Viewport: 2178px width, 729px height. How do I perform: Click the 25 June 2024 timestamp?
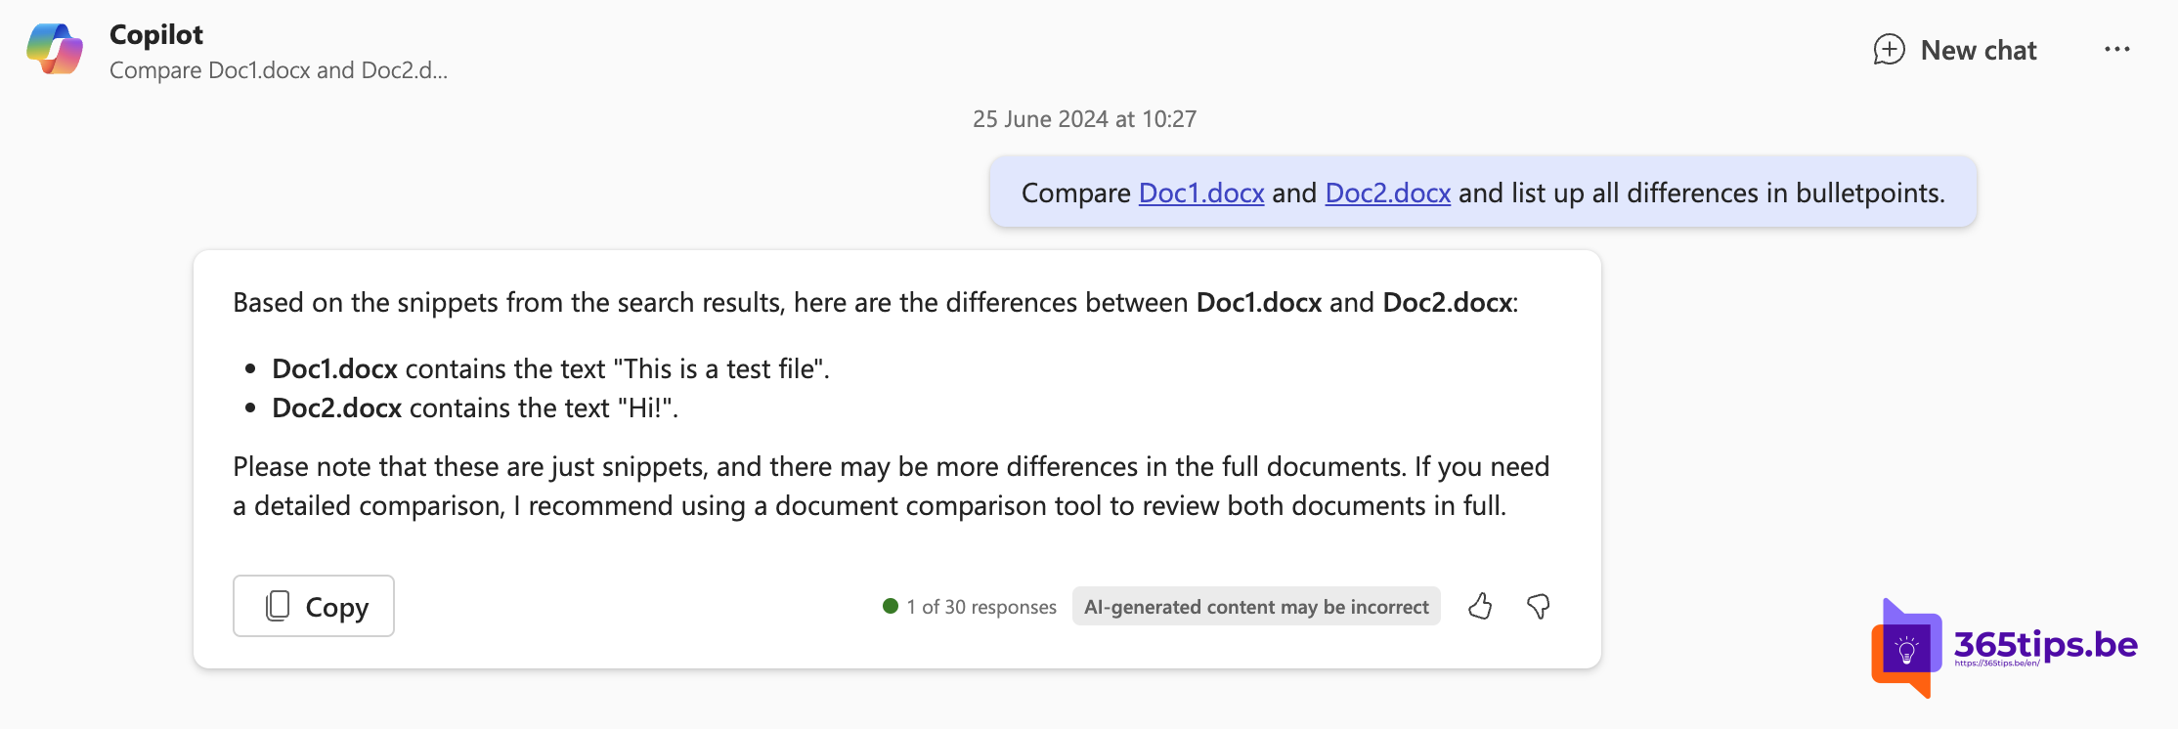click(x=1084, y=119)
